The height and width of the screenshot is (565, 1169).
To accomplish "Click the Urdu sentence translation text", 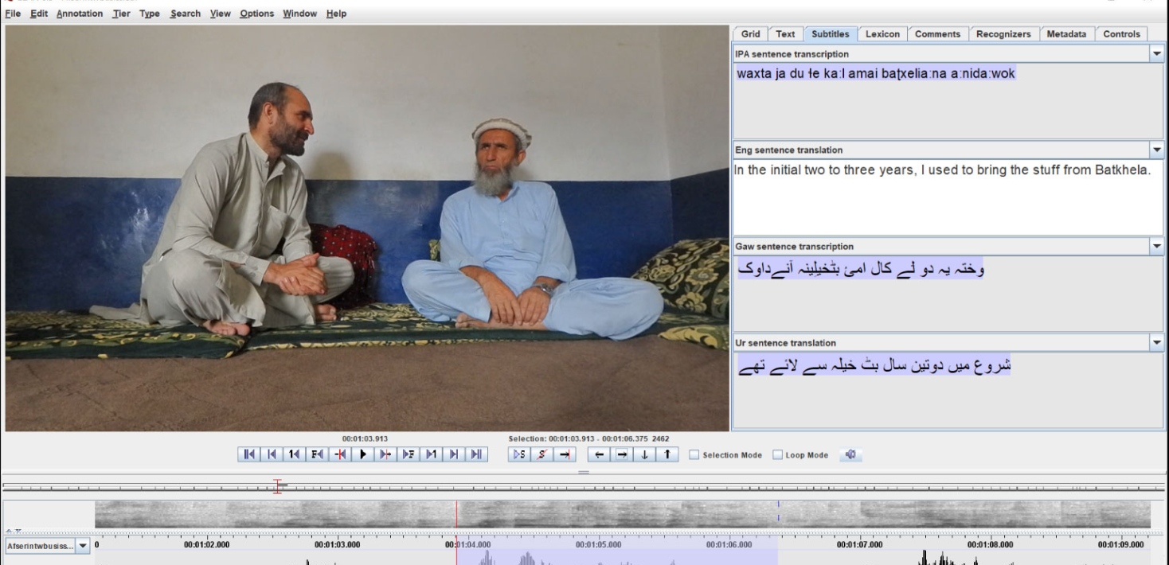I will (874, 366).
